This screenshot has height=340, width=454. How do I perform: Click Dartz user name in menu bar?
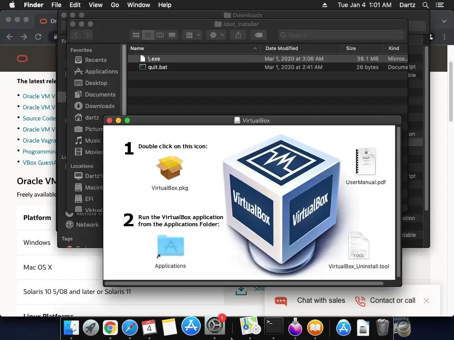pyautogui.click(x=407, y=5)
